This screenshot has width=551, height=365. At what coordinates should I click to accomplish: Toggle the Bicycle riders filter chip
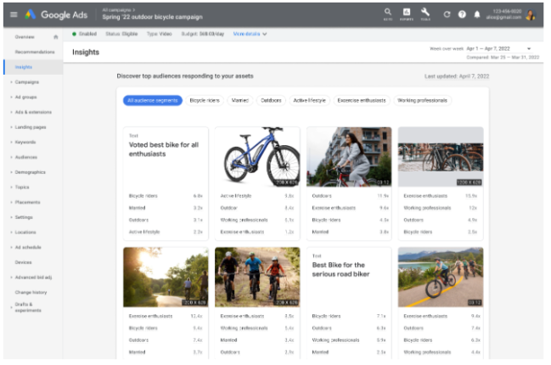(x=204, y=100)
